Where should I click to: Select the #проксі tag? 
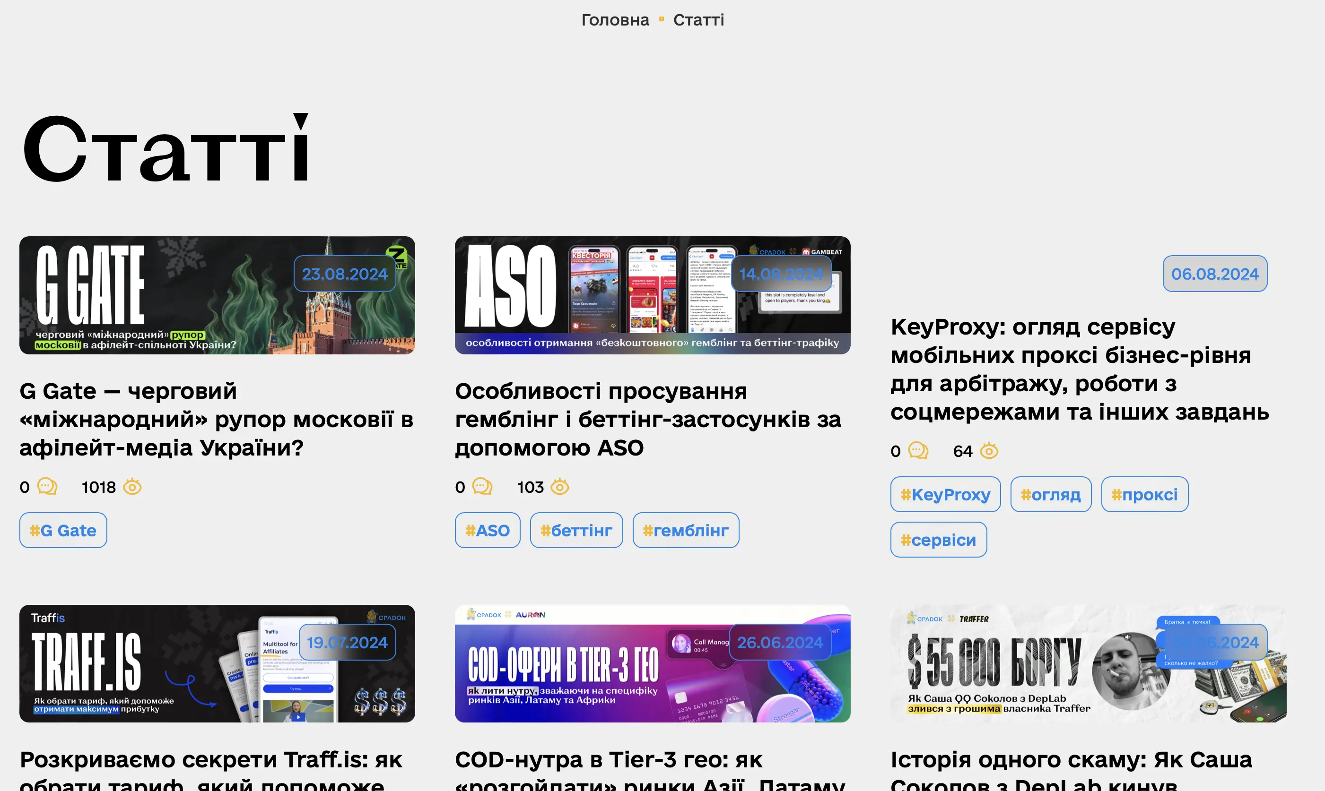1145,495
